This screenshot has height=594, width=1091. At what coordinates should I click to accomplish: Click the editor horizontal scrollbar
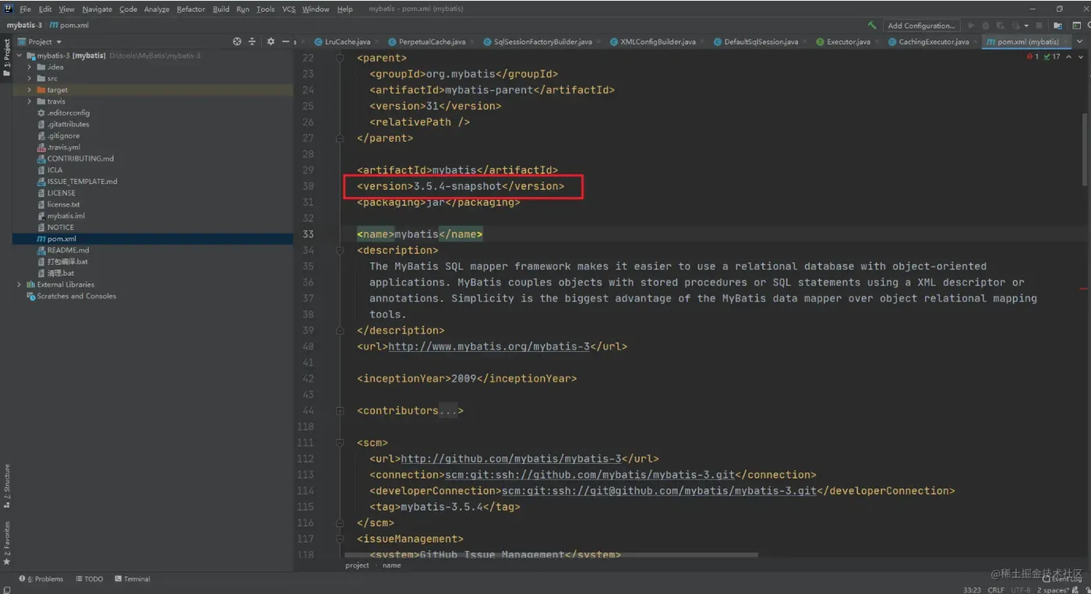pyautogui.click(x=551, y=555)
